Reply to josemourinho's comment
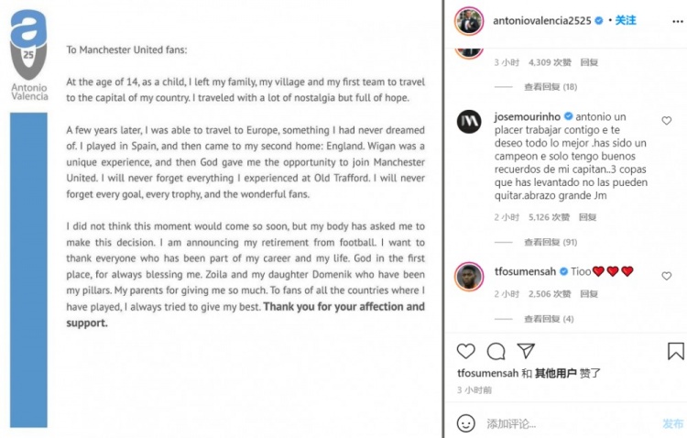This screenshot has width=687, height=438. (588, 217)
